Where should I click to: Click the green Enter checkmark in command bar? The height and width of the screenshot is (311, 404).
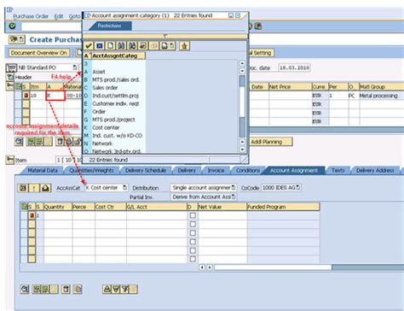[12, 26]
